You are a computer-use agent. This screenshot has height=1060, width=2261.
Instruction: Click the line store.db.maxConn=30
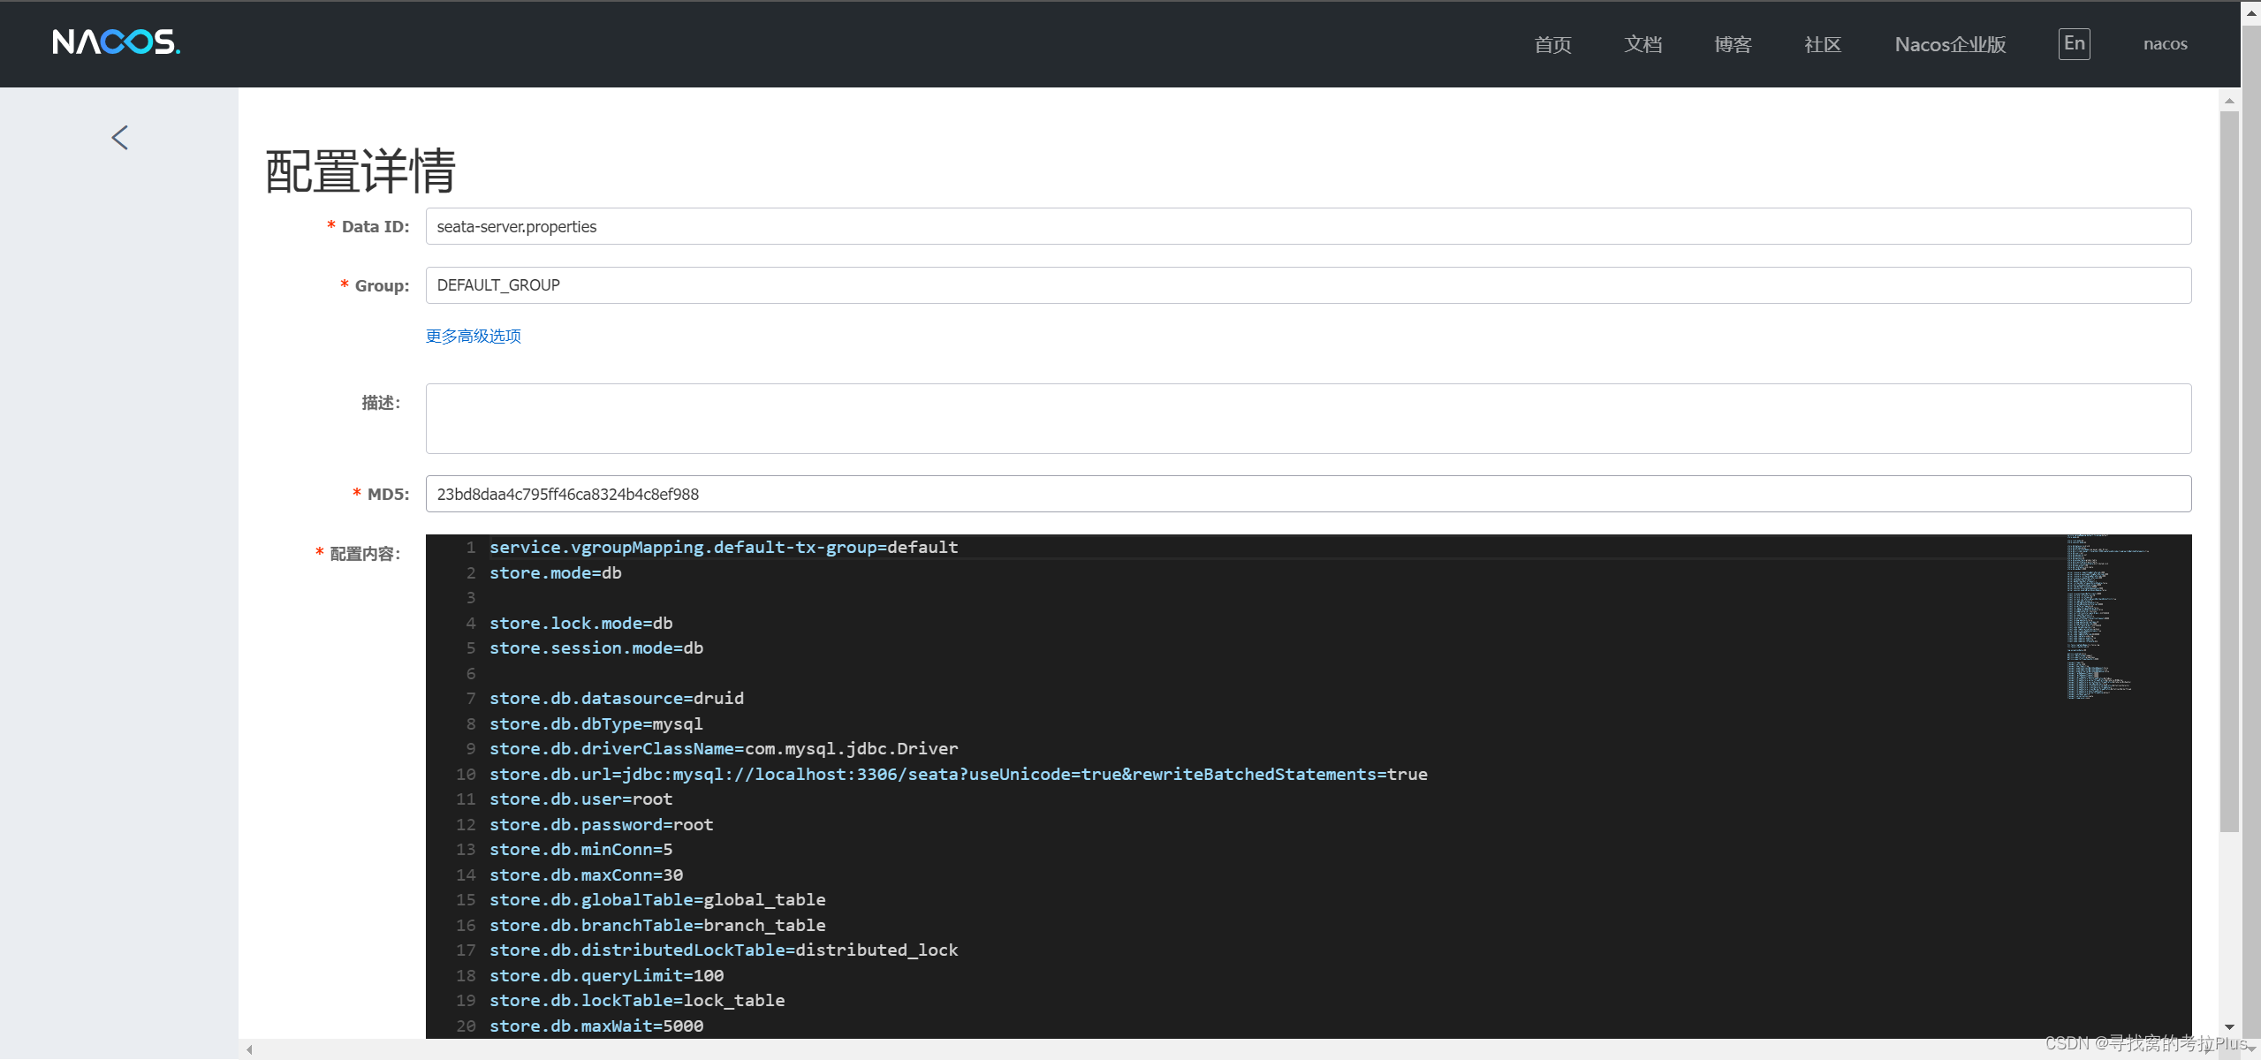pos(587,874)
